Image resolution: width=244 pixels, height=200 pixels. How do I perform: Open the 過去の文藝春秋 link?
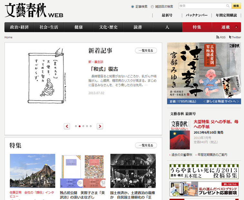click(182, 155)
